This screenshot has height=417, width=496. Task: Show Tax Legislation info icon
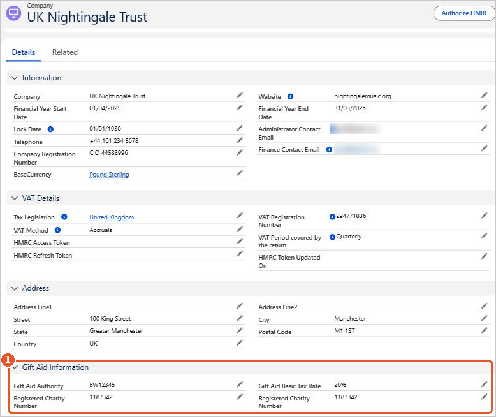64,217
